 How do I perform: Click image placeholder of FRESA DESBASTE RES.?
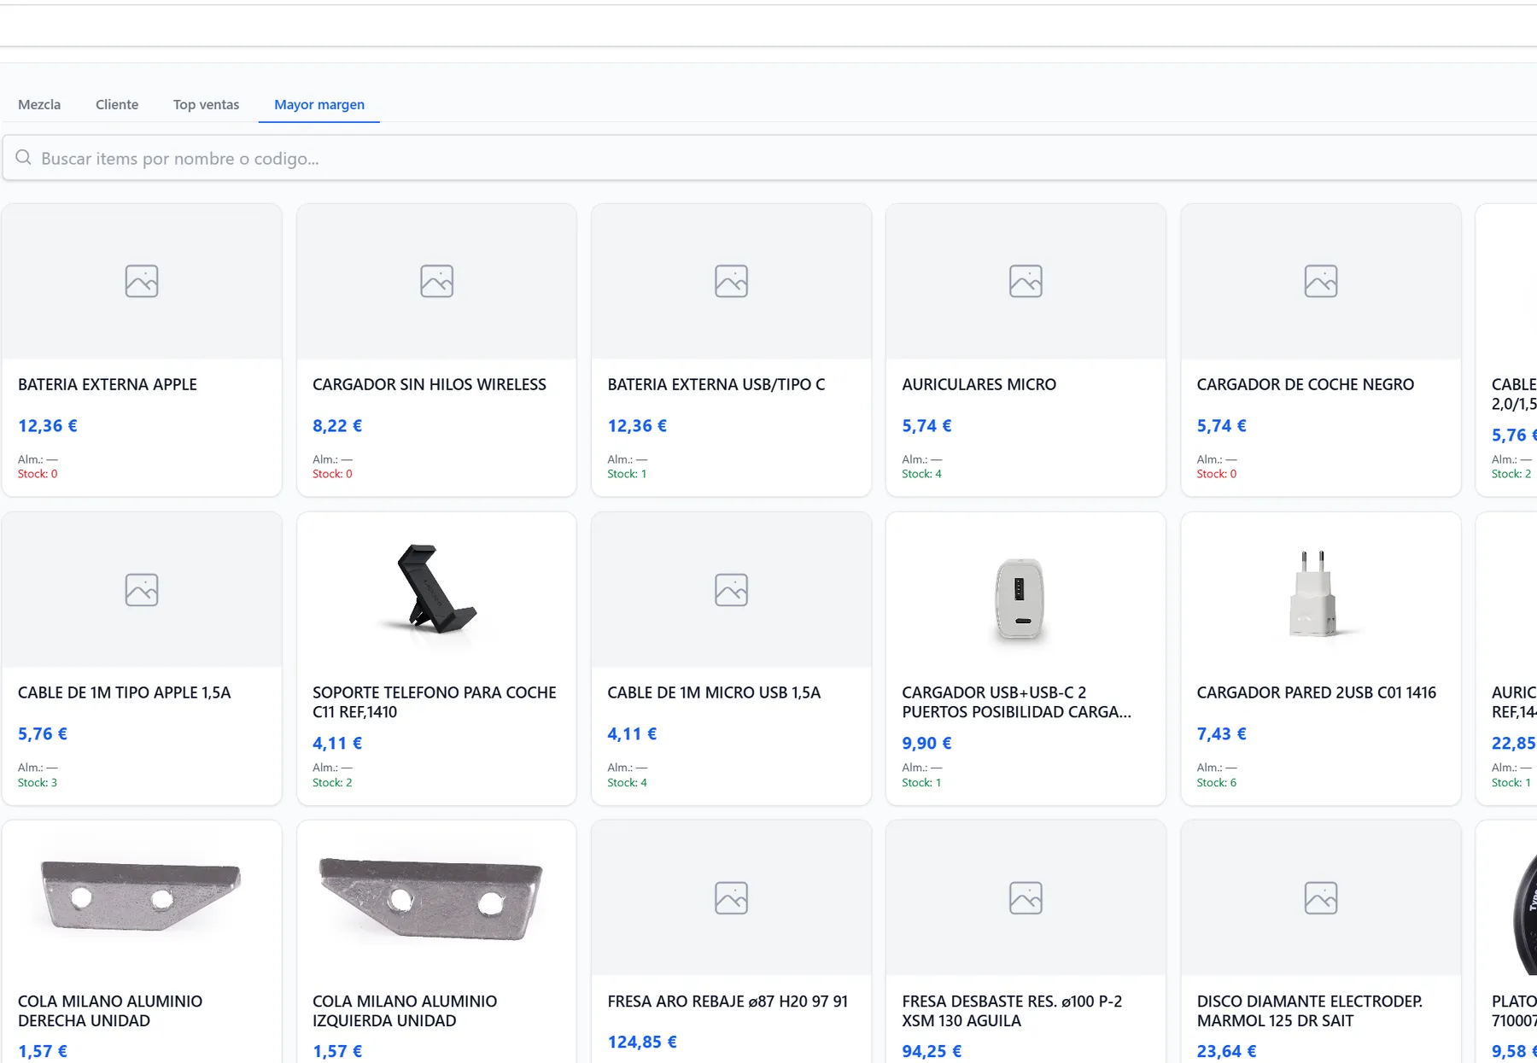(x=1026, y=897)
